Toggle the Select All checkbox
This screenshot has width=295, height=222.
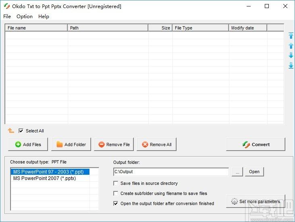(x=21, y=131)
